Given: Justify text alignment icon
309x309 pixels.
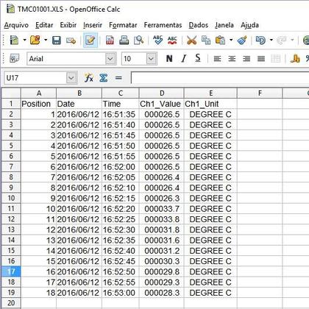Looking at the screenshot, I should (261, 59).
